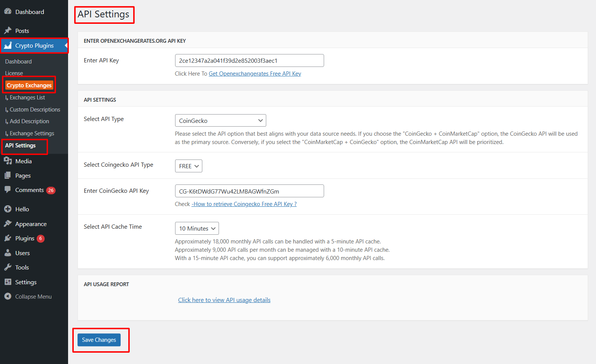Click the Crypto Plugins chart icon

[8, 45]
